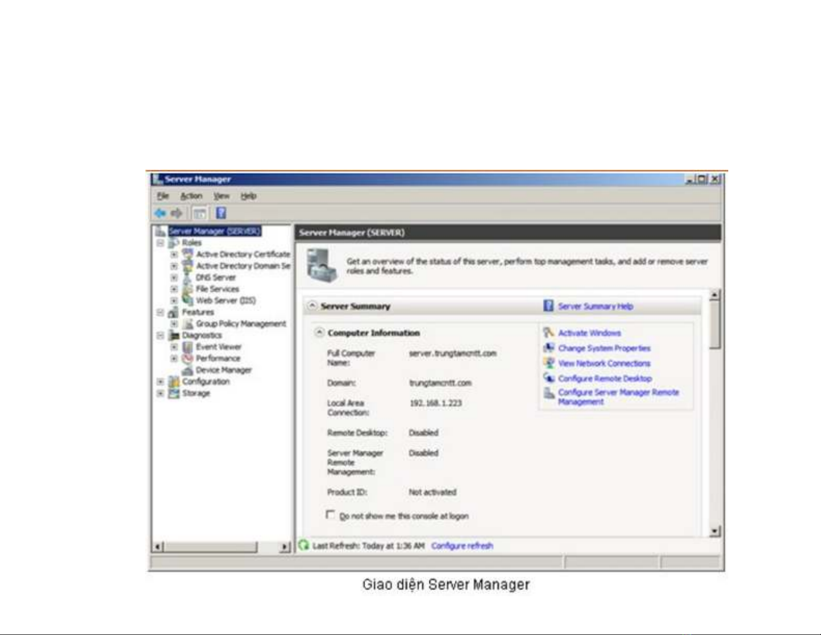Click the tree pane scroll right arrow

pos(285,547)
